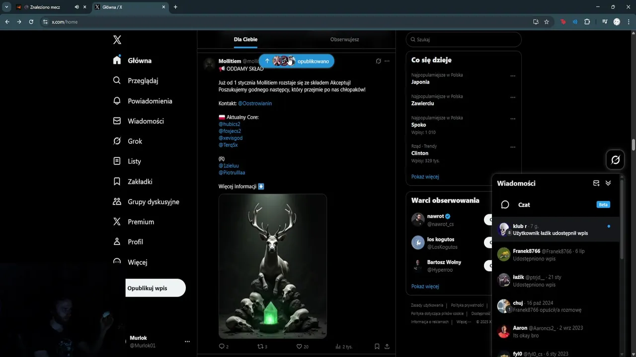Open łazik conversation
The height and width of the screenshot is (357, 636).
tap(556, 281)
